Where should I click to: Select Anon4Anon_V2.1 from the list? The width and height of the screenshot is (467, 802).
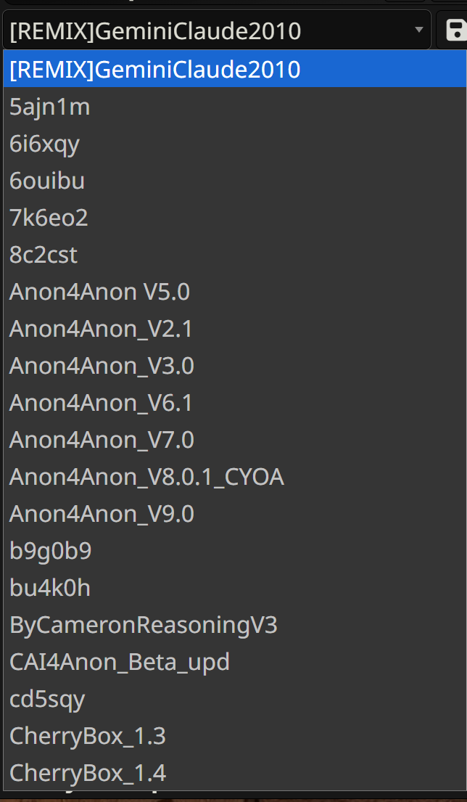pyautogui.click(x=101, y=330)
